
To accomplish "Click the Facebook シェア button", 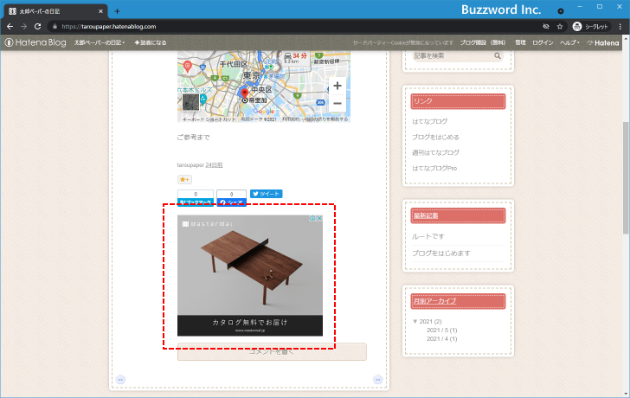I will (x=231, y=202).
